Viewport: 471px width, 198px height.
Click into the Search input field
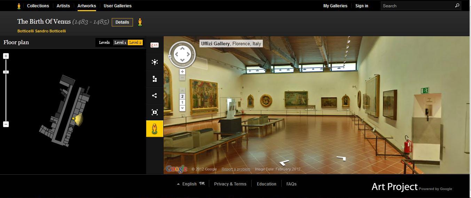click(x=417, y=6)
